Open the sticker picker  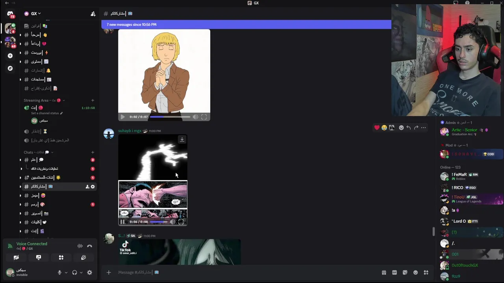[x=405, y=272]
